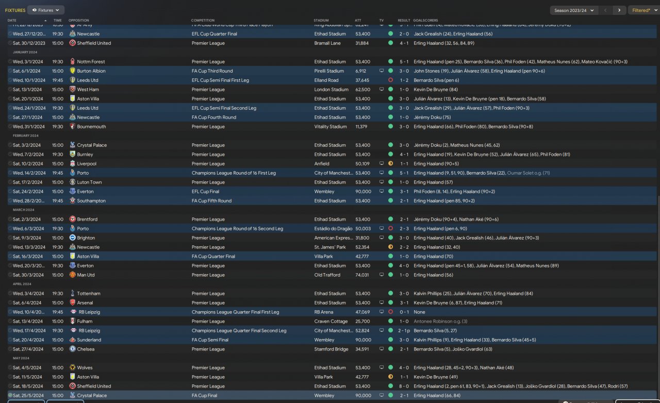The height and width of the screenshot is (403, 660).
Task: Open the Fixtures view dropdown
Action: [46, 10]
